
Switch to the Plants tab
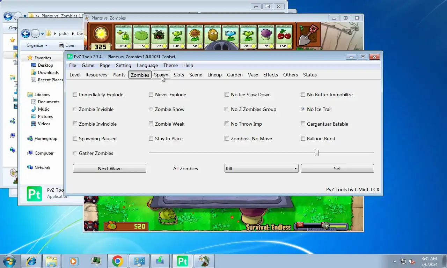pyautogui.click(x=119, y=75)
